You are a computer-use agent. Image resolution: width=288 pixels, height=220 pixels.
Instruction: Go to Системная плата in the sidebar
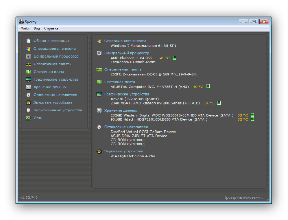[49, 72]
